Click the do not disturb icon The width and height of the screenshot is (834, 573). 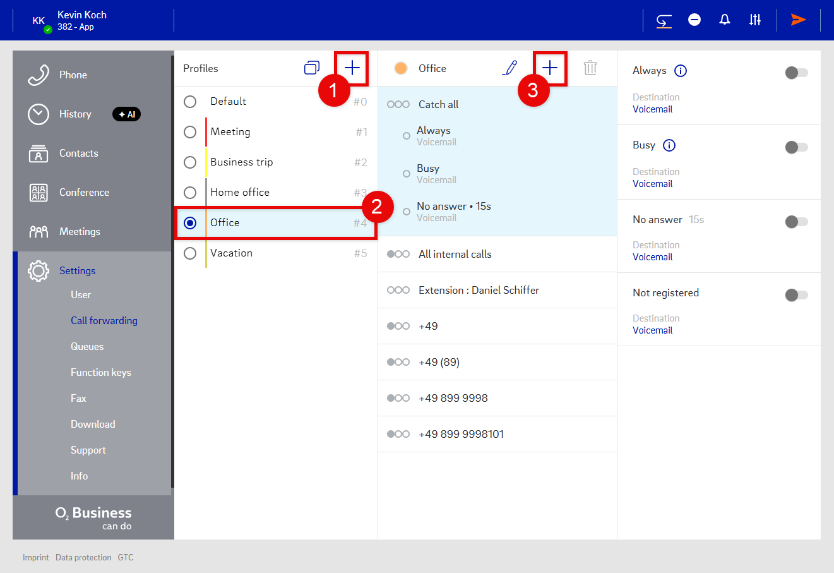click(x=694, y=20)
